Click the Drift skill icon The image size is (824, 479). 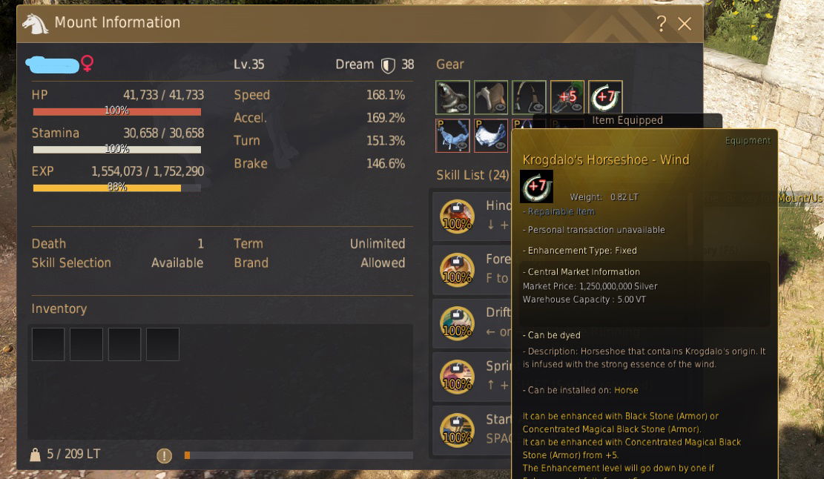point(457,323)
